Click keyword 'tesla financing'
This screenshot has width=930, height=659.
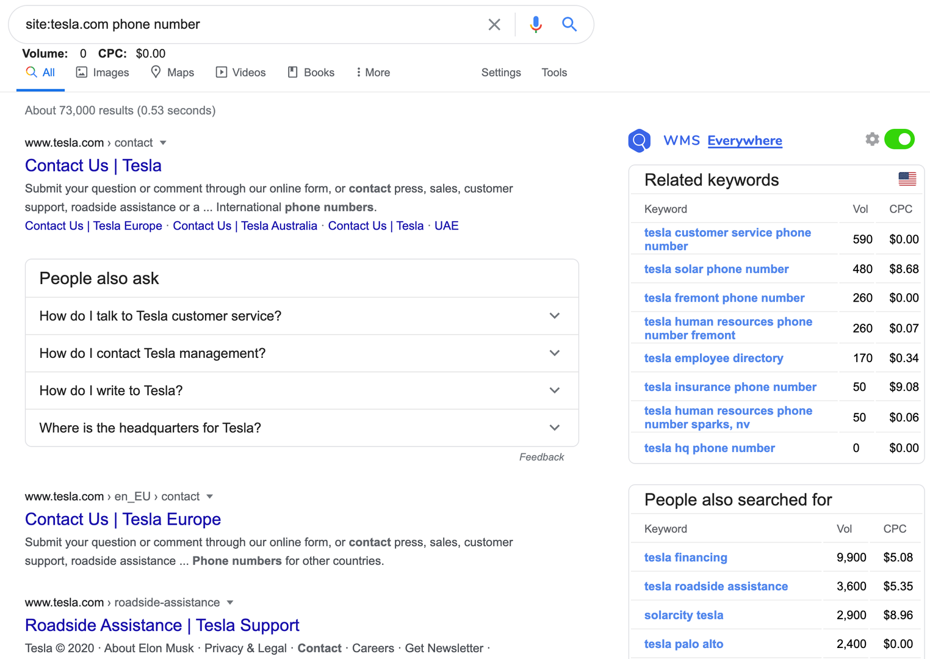[x=685, y=558]
